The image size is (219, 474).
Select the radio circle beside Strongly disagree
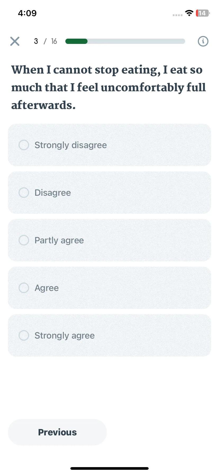(x=24, y=145)
